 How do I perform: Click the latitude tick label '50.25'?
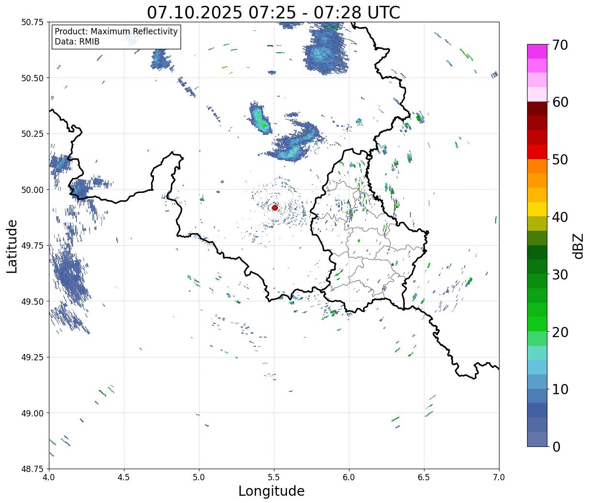pos(32,134)
